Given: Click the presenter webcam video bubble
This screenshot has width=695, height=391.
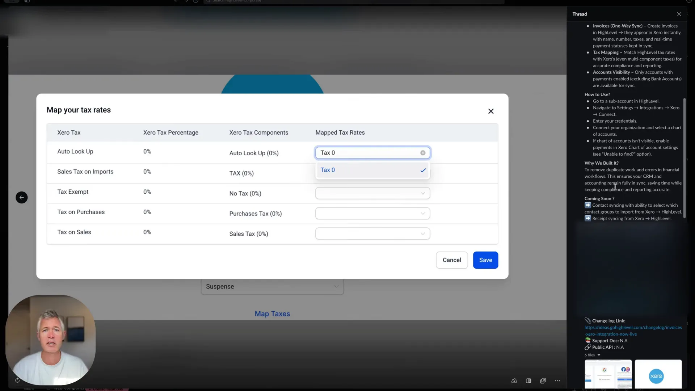Looking at the screenshot, I should tap(51, 340).
